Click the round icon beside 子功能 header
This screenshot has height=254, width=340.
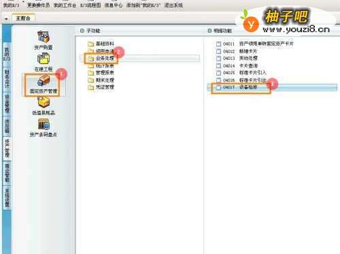(82, 31)
